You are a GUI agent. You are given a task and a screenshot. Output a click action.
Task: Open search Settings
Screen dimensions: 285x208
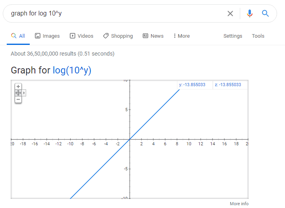pyautogui.click(x=233, y=36)
